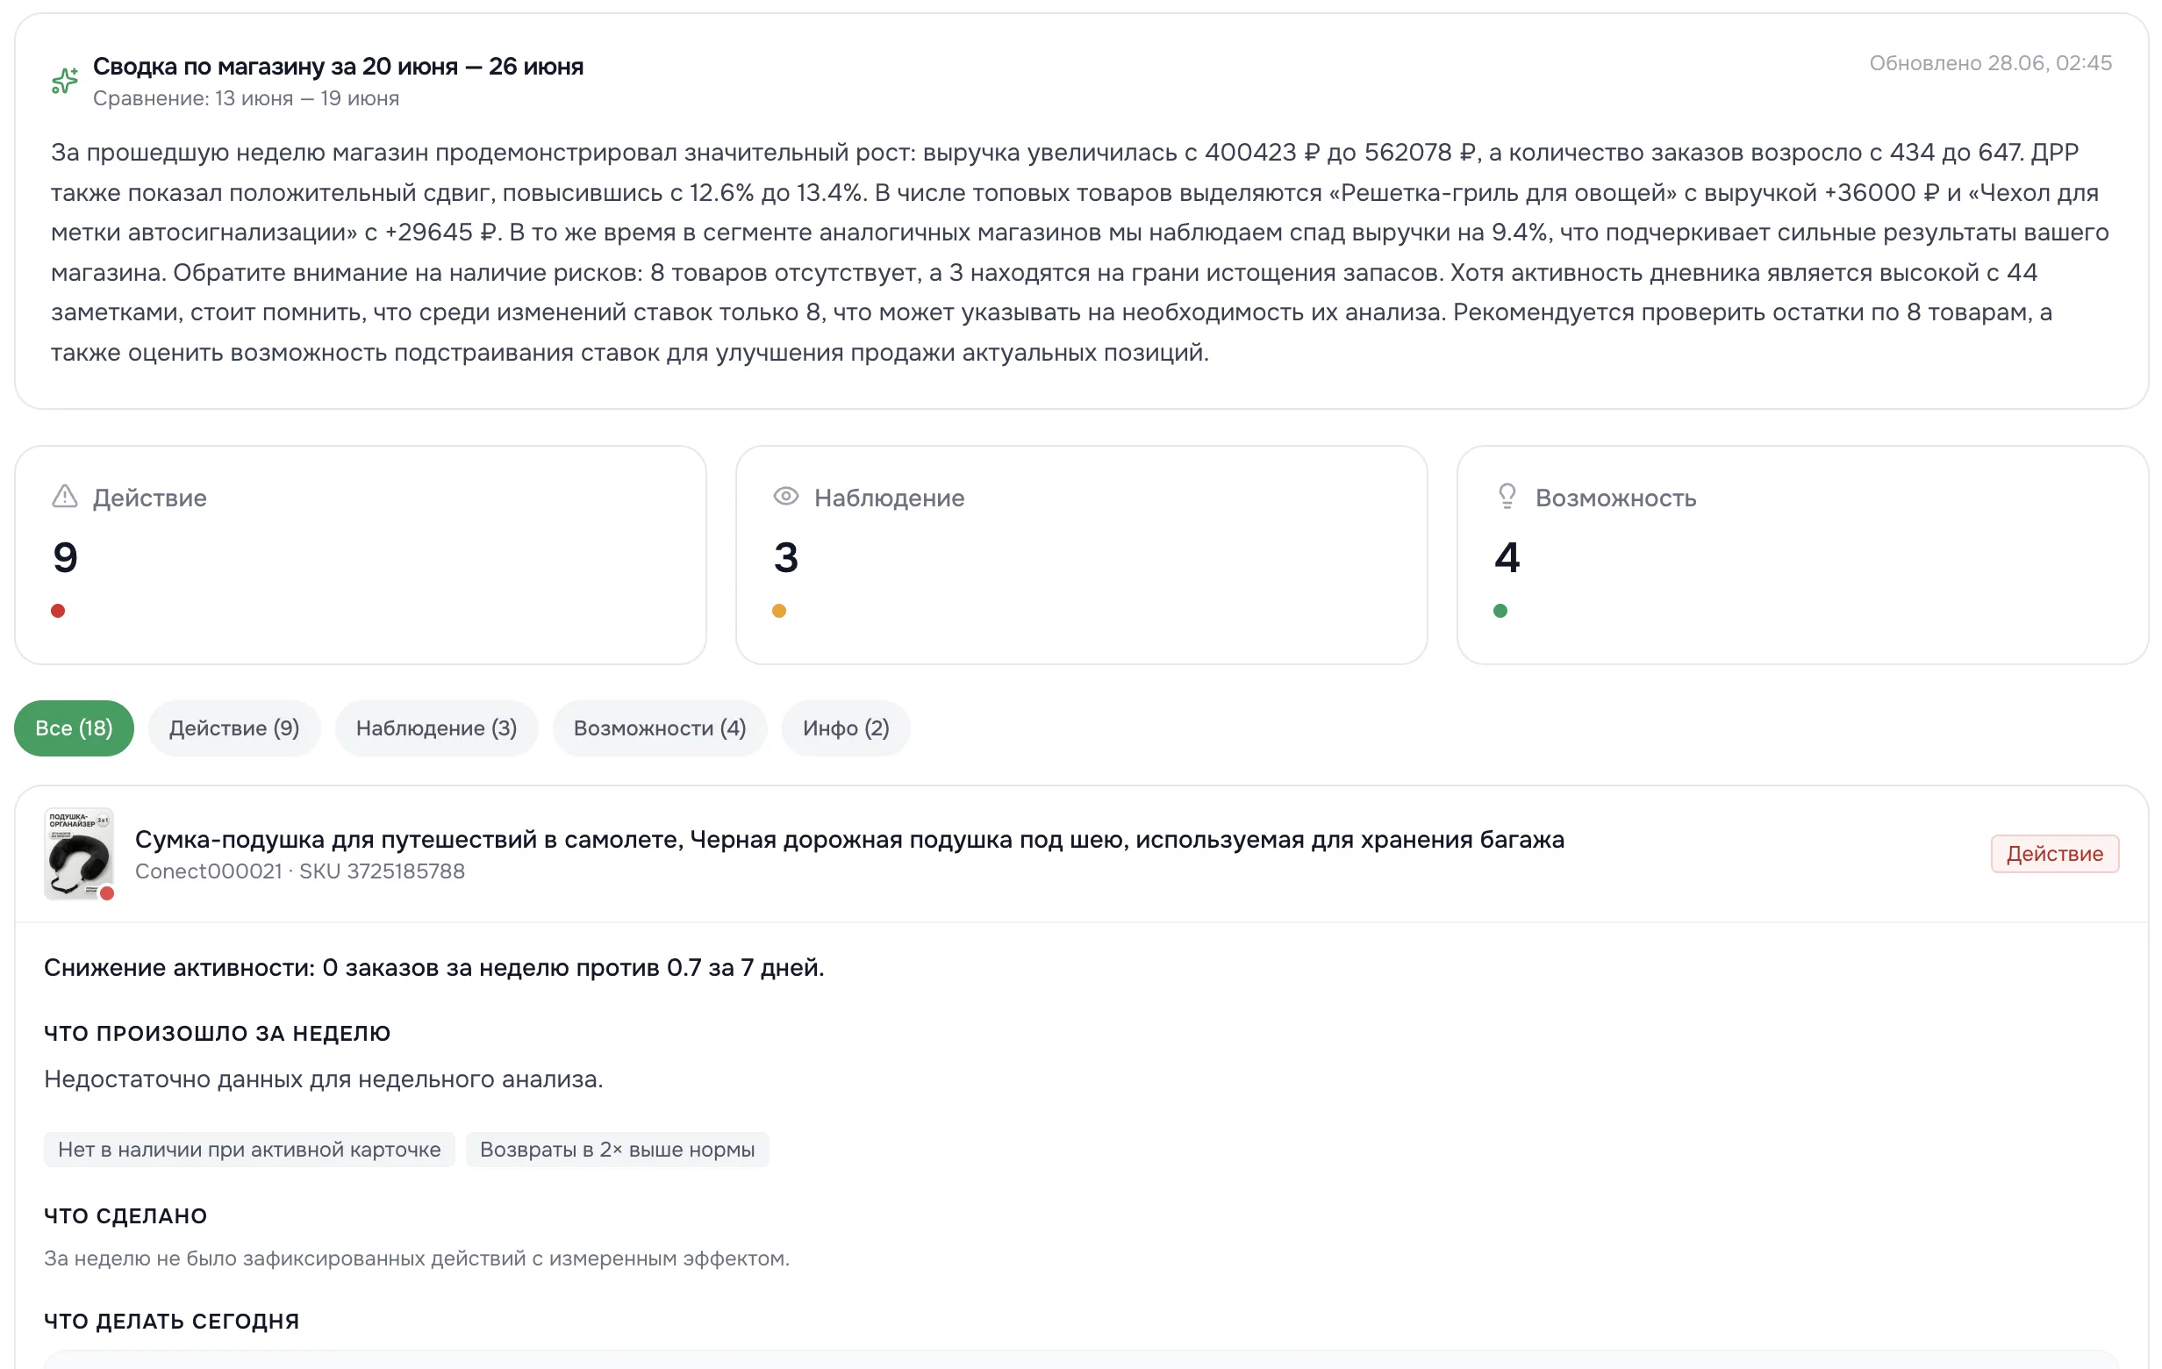
Task: Click the Нет в наличии при активной карточке tag
Action: point(249,1150)
